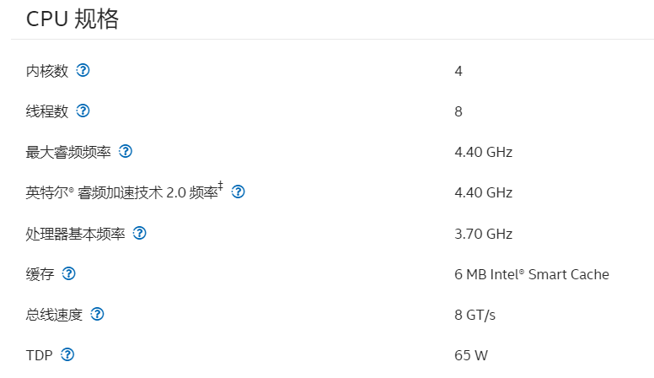Click the 线程数 label text
Viewport: 654px width, 378px height.
click(46, 111)
